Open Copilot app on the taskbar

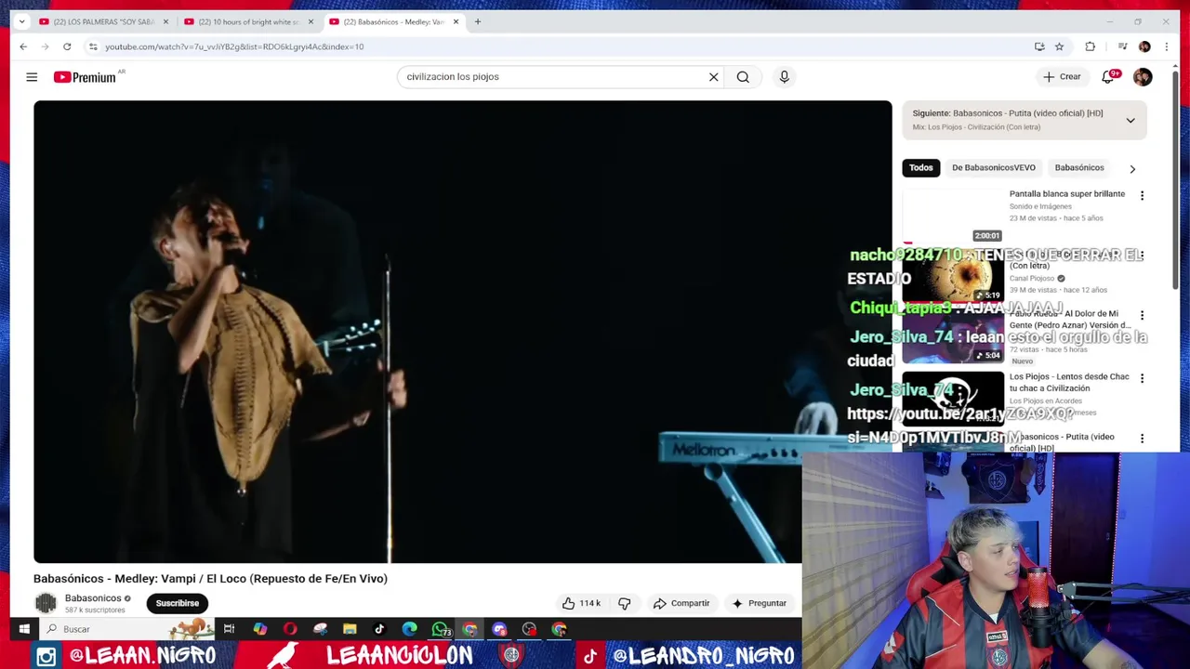(260, 629)
